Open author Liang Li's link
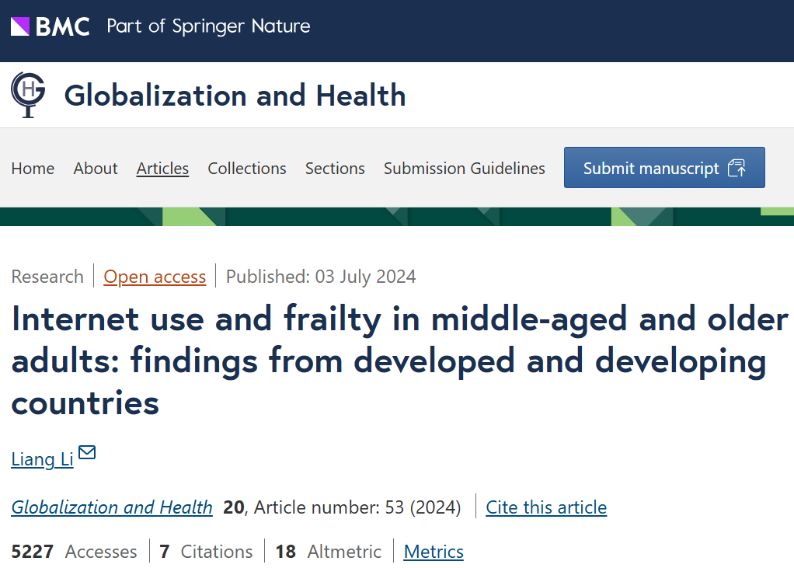 [43, 459]
